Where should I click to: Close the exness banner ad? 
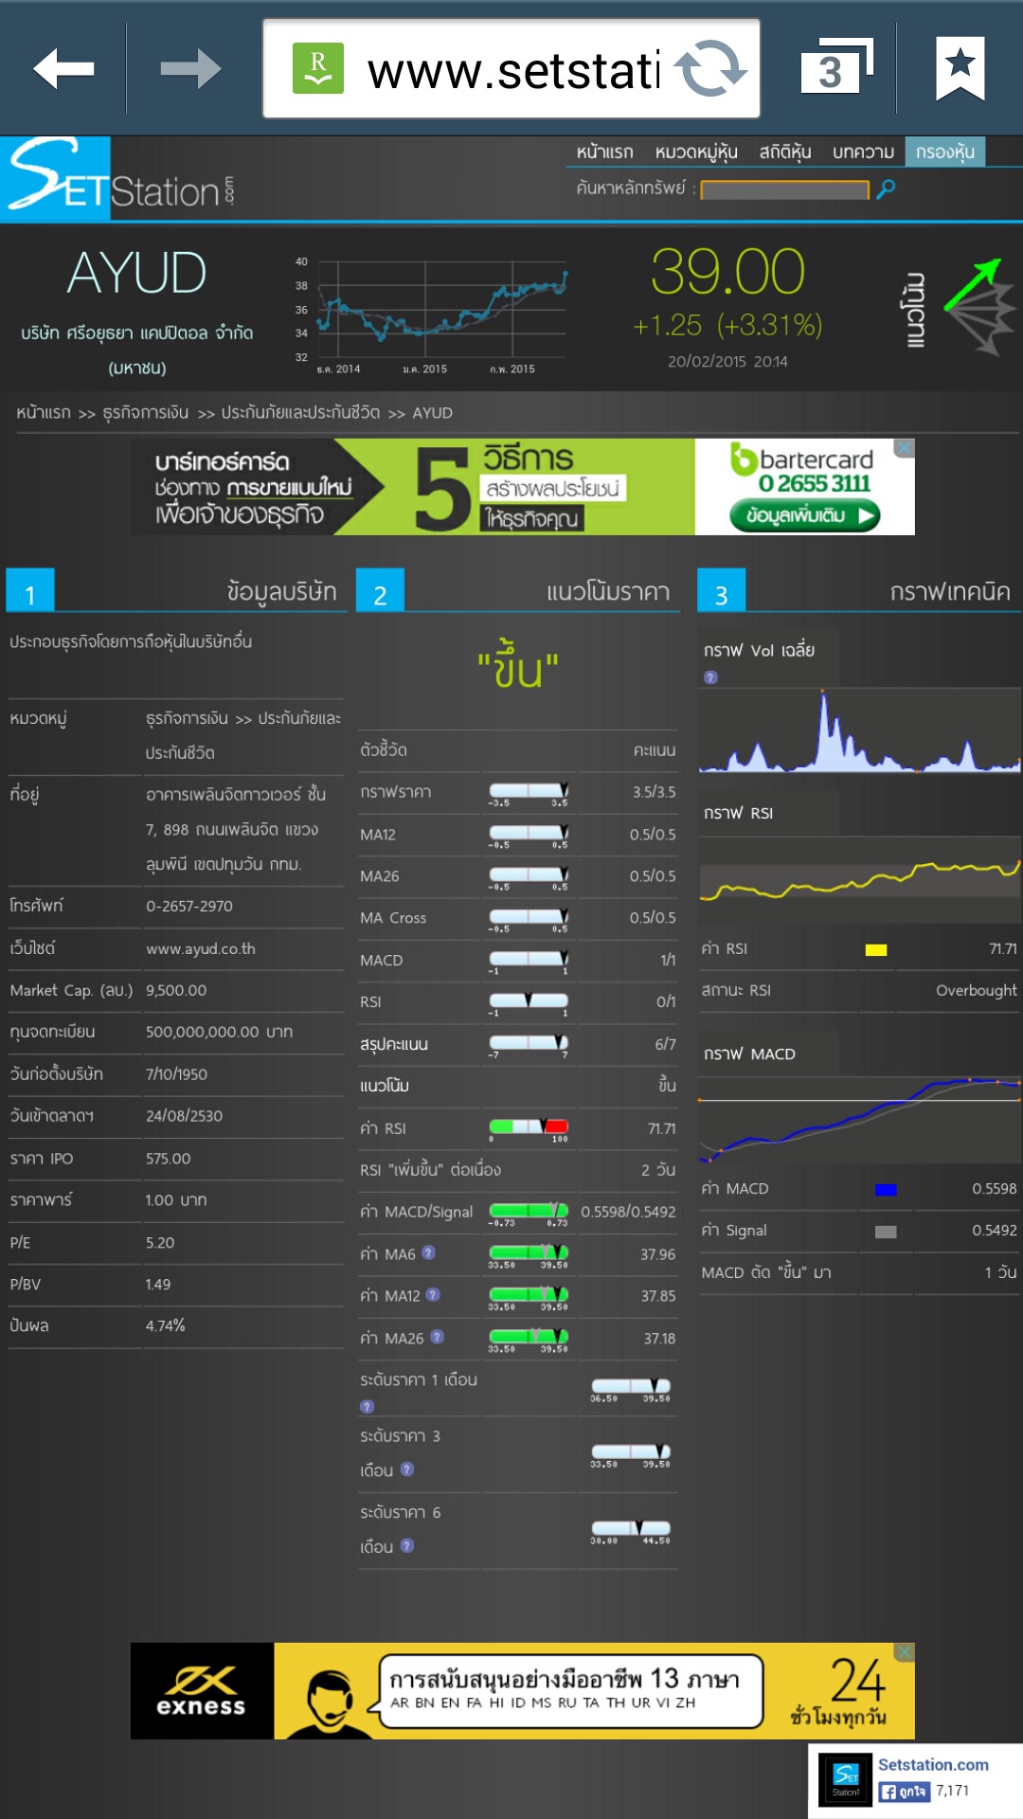click(x=906, y=1652)
